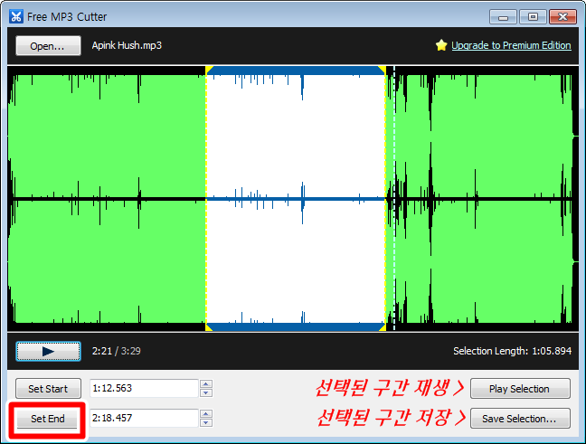Minimize the Free MP3 Cutter window
Viewport: 586px width, 444px height.
coord(503,17)
